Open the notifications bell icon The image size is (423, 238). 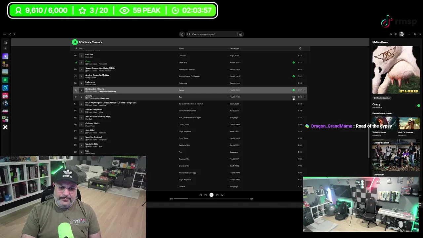391,34
